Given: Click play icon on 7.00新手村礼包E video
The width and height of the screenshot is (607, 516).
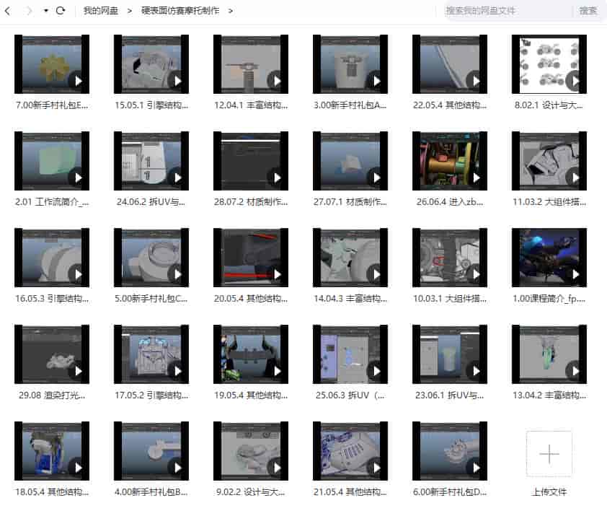Looking at the screenshot, I should click(x=76, y=81).
